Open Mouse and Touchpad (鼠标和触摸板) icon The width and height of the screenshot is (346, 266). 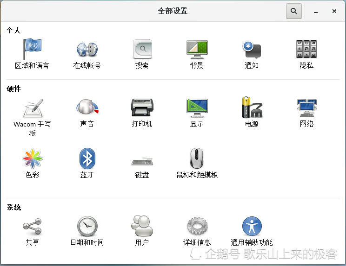pyautogui.click(x=197, y=158)
